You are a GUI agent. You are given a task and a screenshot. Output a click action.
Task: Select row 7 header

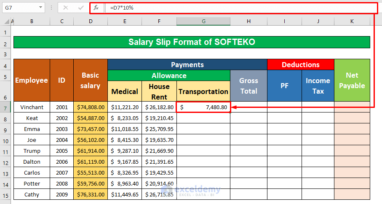click(x=5, y=107)
